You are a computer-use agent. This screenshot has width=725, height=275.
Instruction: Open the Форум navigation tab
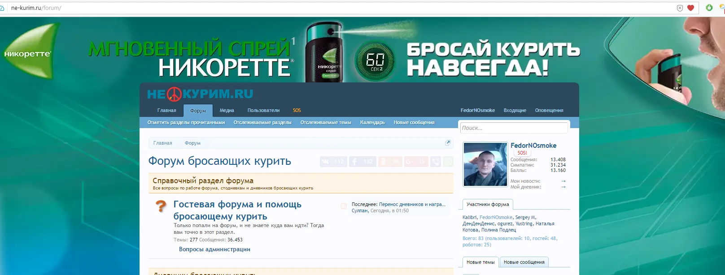[198, 111]
